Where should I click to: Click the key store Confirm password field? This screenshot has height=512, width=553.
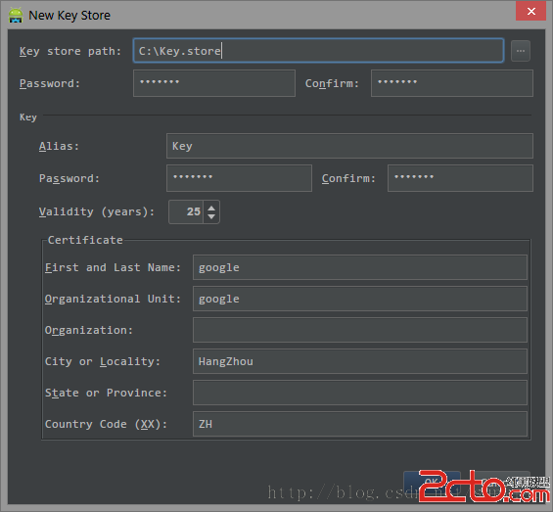click(x=452, y=83)
